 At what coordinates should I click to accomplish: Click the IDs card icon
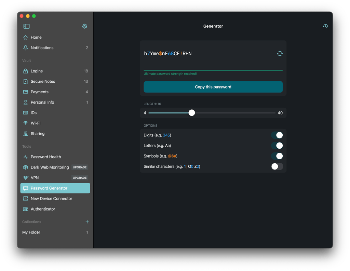(26, 113)
